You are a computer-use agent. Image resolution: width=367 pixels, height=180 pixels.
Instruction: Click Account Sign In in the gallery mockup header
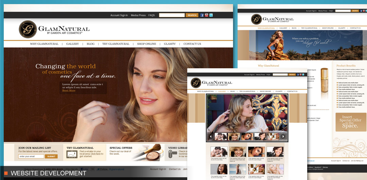click(x=249, y=75)
